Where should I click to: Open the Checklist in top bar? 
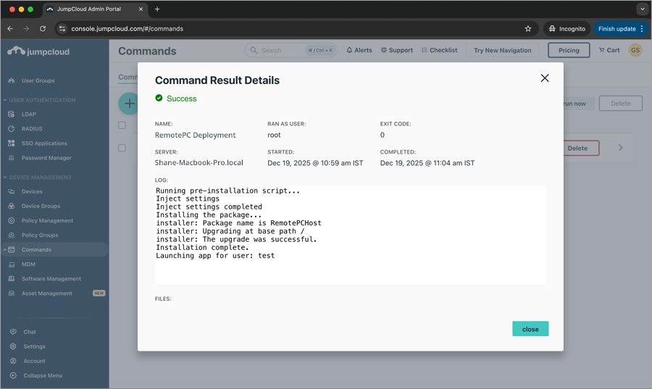[440, 51]
